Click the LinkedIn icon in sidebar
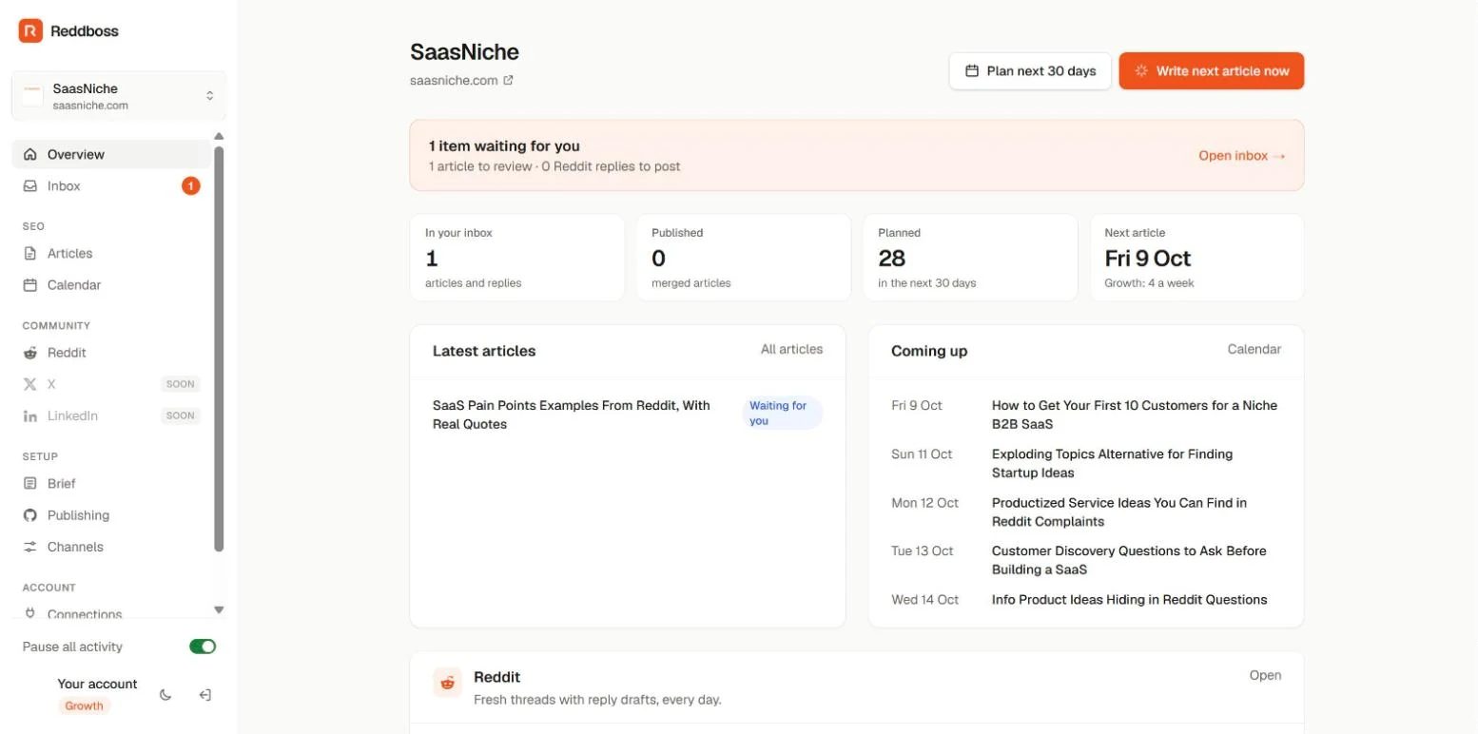This screenshot has height=734, width=1478. 30,416
